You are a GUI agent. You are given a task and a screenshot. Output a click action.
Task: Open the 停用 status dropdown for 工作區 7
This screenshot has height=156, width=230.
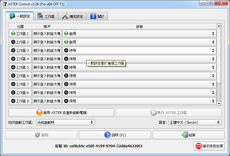(x=139, y=84)
